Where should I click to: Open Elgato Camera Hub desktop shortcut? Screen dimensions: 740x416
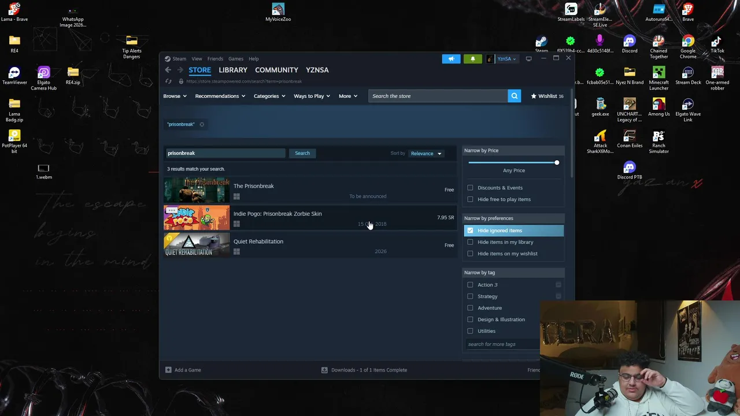[43, 79]
